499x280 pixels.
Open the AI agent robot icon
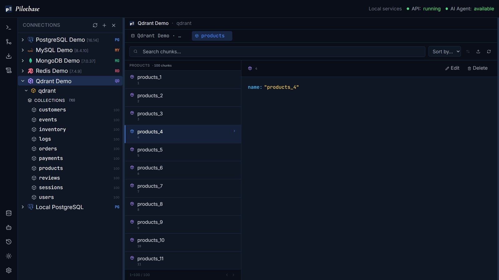(9, 227)
